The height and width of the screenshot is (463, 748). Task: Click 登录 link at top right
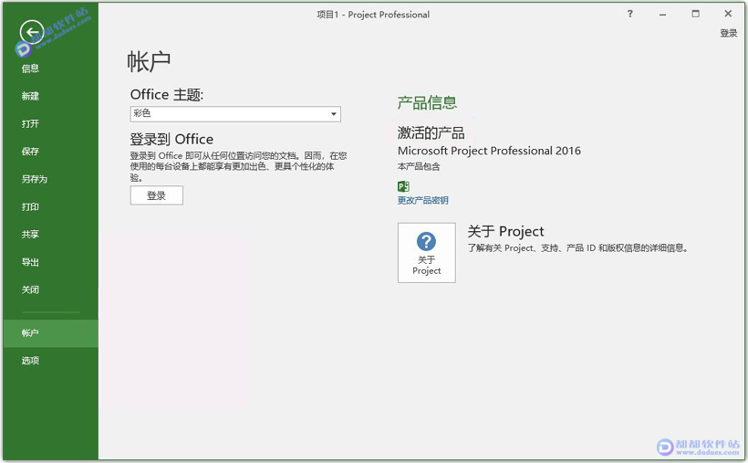coord(729,34)
